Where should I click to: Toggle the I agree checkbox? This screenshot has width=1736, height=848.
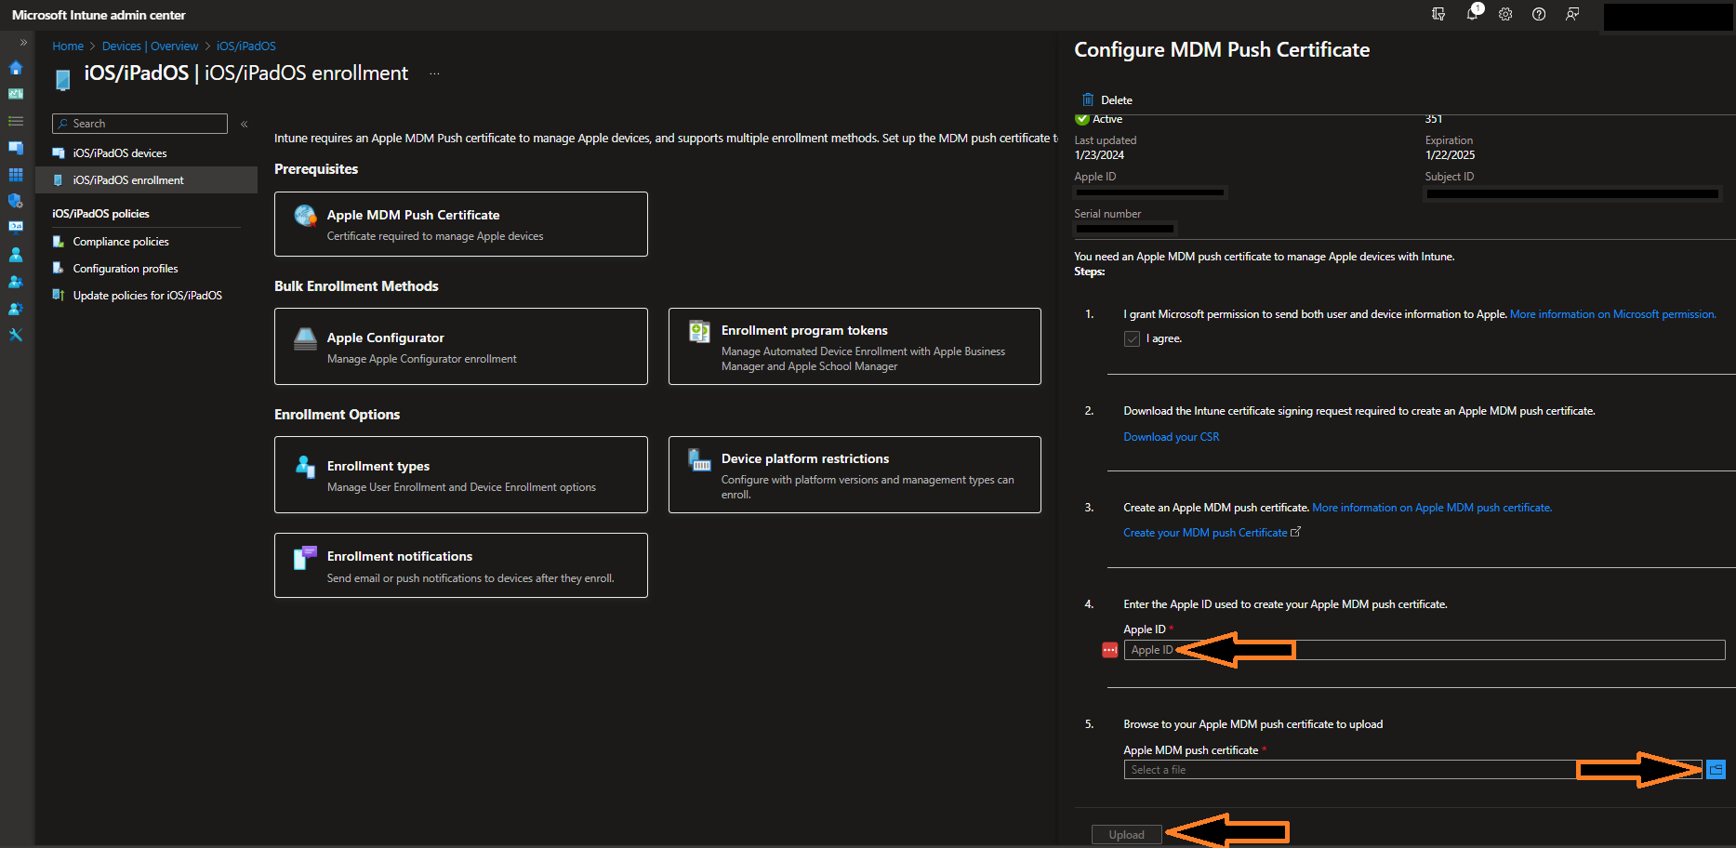(x=1132, y=338)
